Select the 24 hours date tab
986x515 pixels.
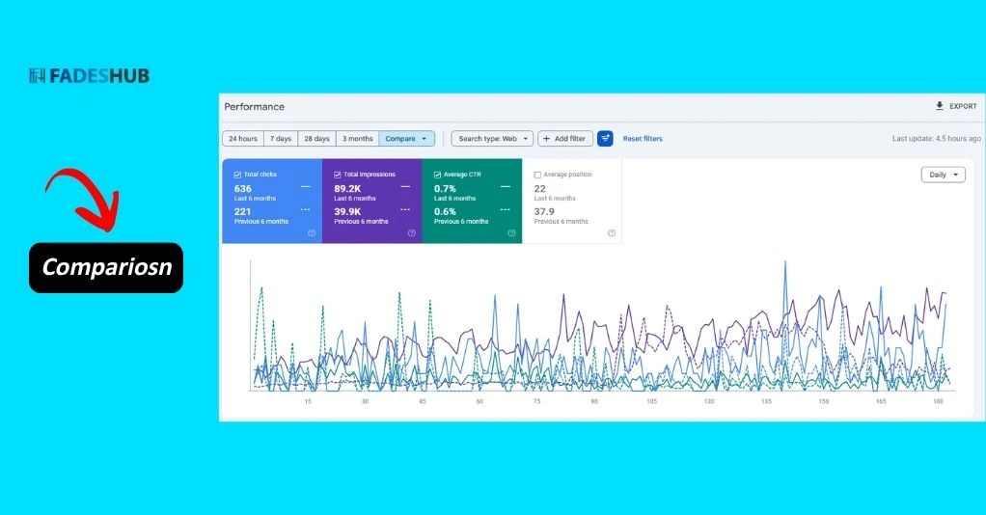[x=242, y=139]
